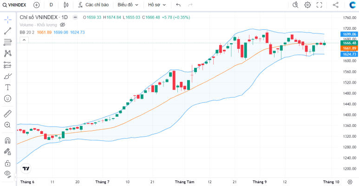Activate the magnet snap mode
The height and width of the screenshot is (186, 359).
[7, 140]
